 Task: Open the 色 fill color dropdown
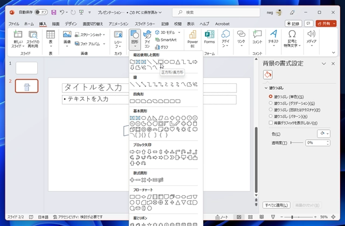(323, 134)
